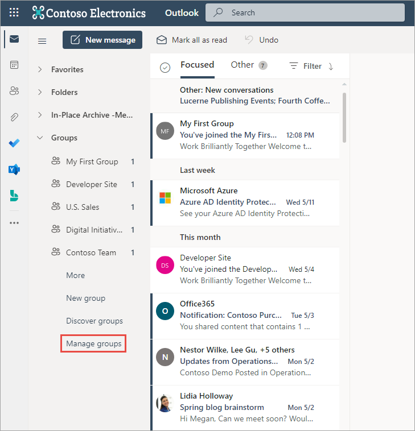Viewport: 415px width, 431px height.
Task: Click the unread badge 7 on Other
Action: [x=262, y=65]
